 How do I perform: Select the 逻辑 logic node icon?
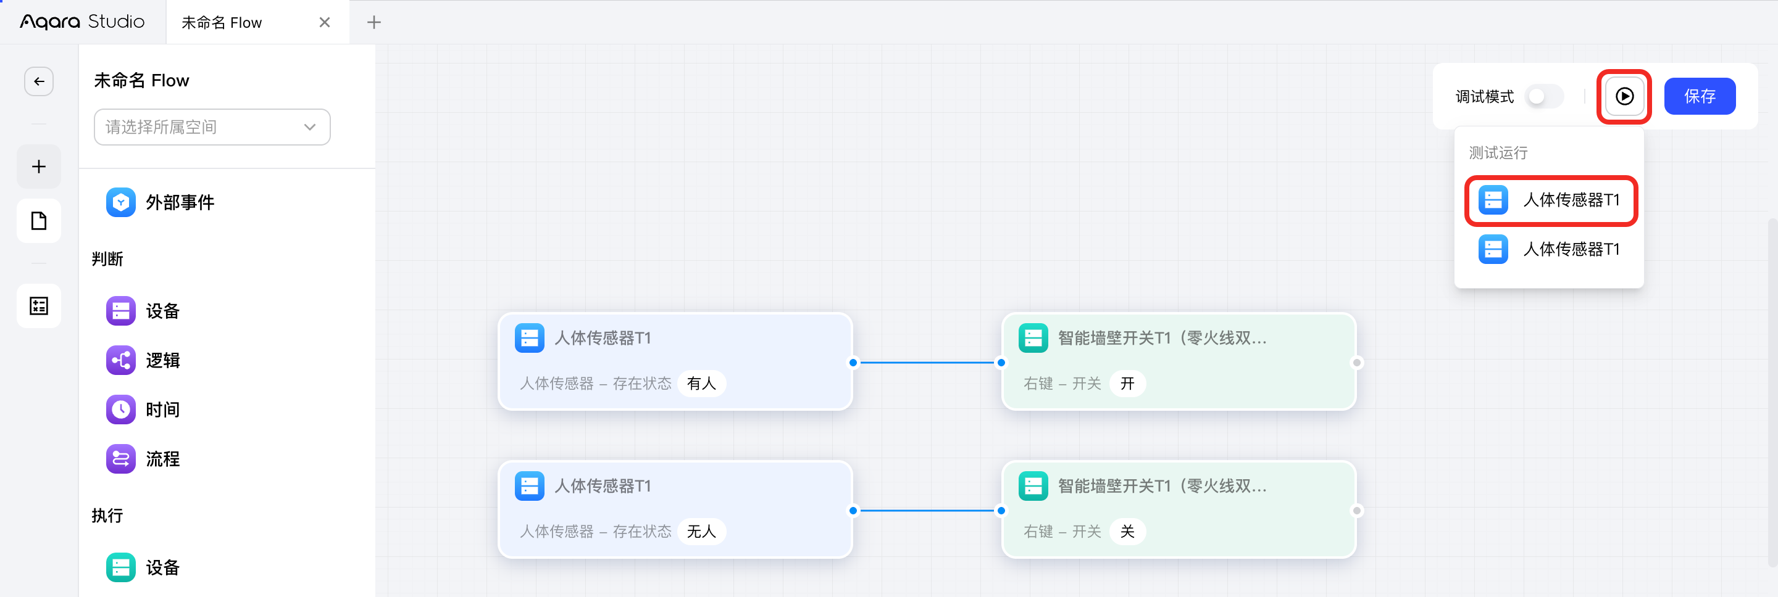pyautogui.click(x=121, y=360)
